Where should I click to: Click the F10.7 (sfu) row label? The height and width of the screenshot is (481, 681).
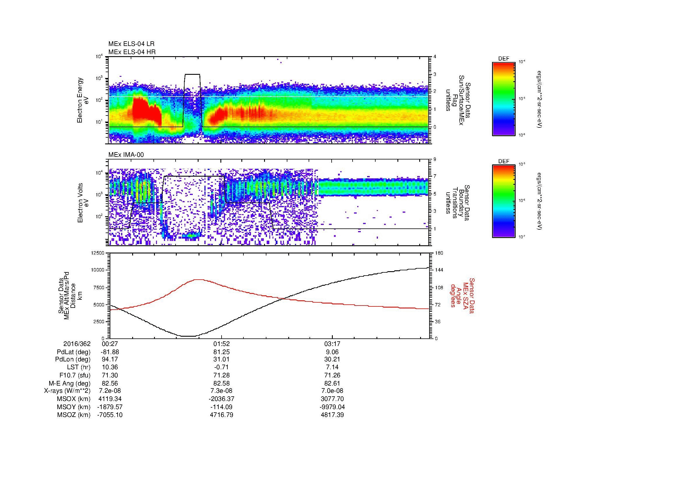point(75,375)
